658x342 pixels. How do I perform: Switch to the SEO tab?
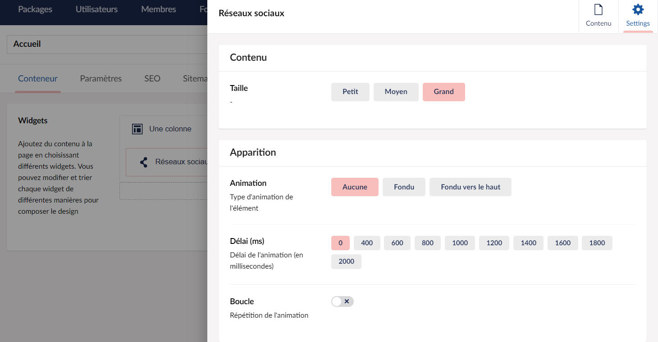[x=152, y=79]
